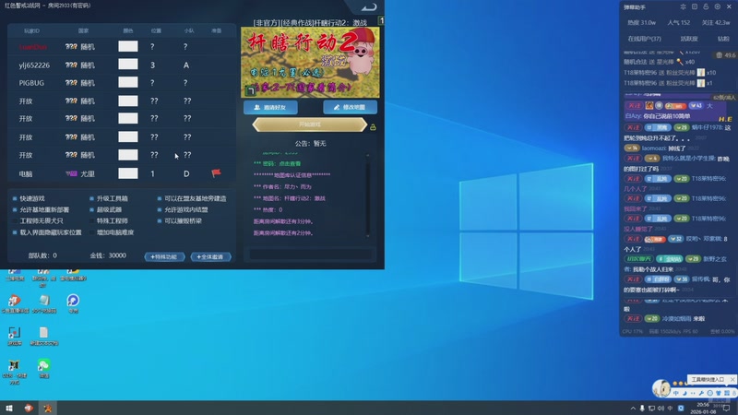Show hidden tray icons chevron
This screenshot has width=738, height=415.
click(x=633, y=409)
